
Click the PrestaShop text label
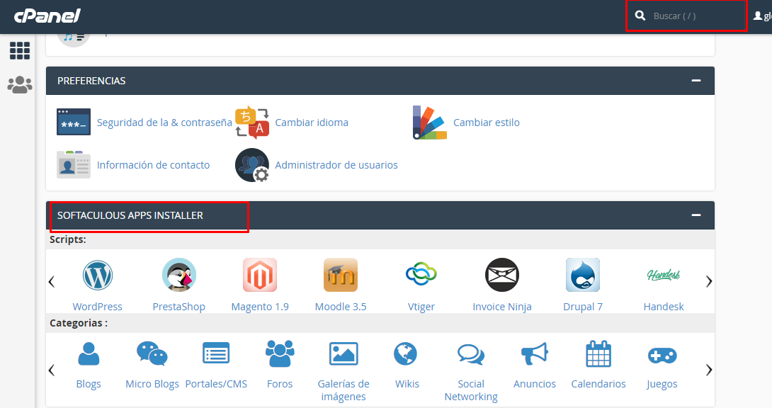coord(178,307)
